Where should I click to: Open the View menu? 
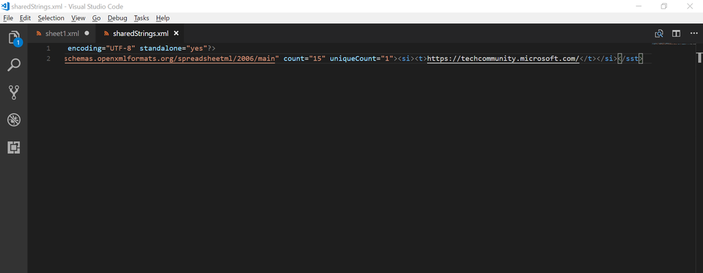[x=78, y=18]
